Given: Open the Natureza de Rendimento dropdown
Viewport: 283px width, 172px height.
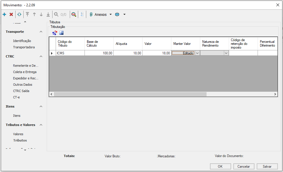Looking at the screenshot, I should point(226,53).
